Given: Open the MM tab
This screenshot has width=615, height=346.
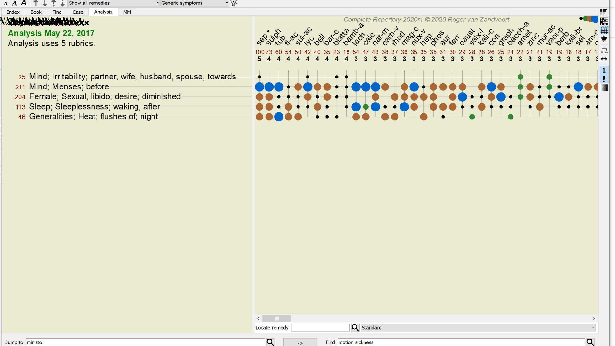Looking at the screenshot, I should [127, 12].
